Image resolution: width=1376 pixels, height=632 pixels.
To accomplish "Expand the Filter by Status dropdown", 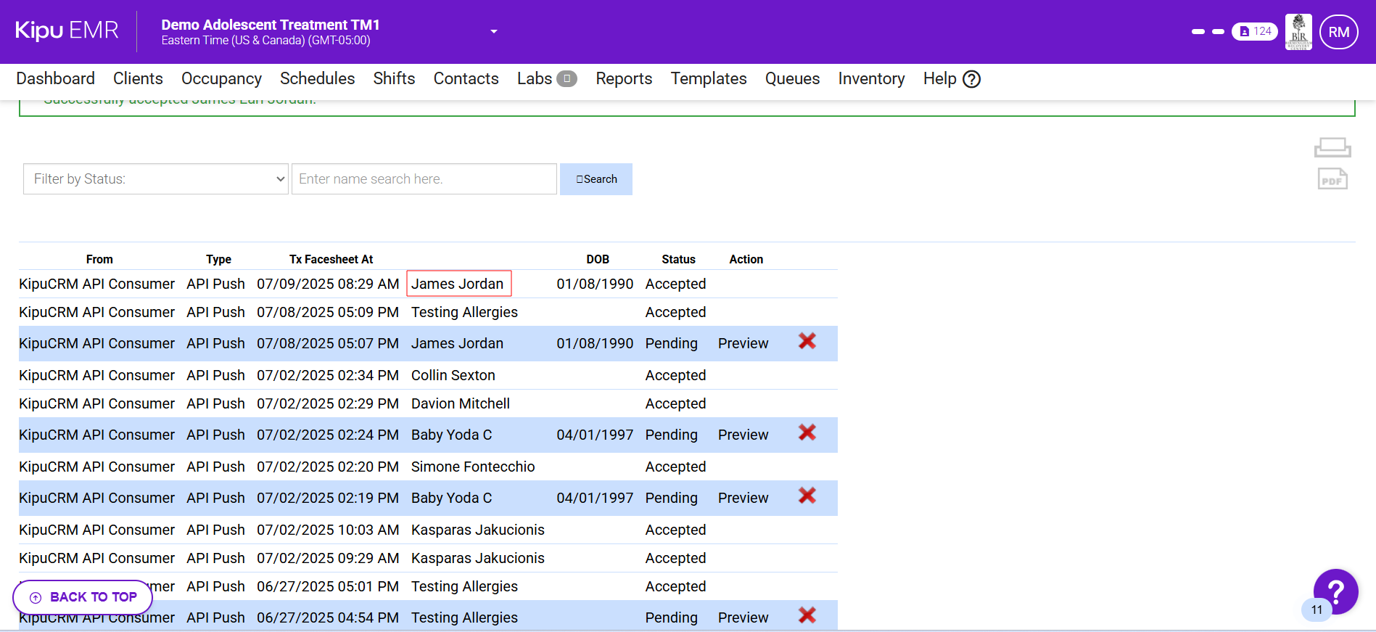I will pyautogui.click(x=156, y=179).
